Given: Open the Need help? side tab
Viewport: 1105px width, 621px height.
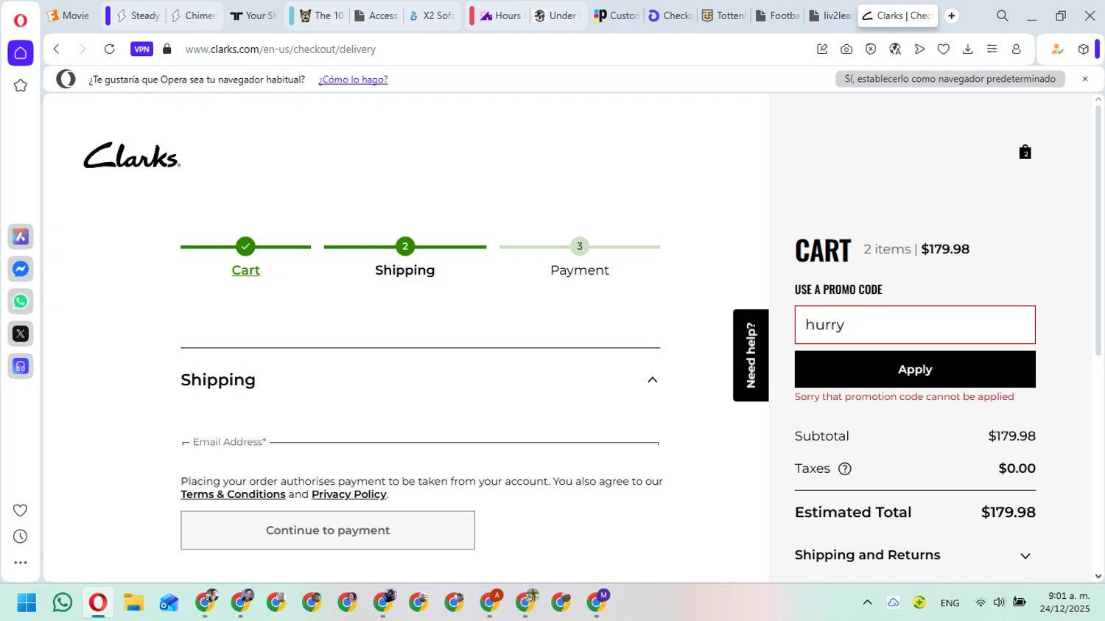Looking at the screenshot, I should (x=751, y=355).
